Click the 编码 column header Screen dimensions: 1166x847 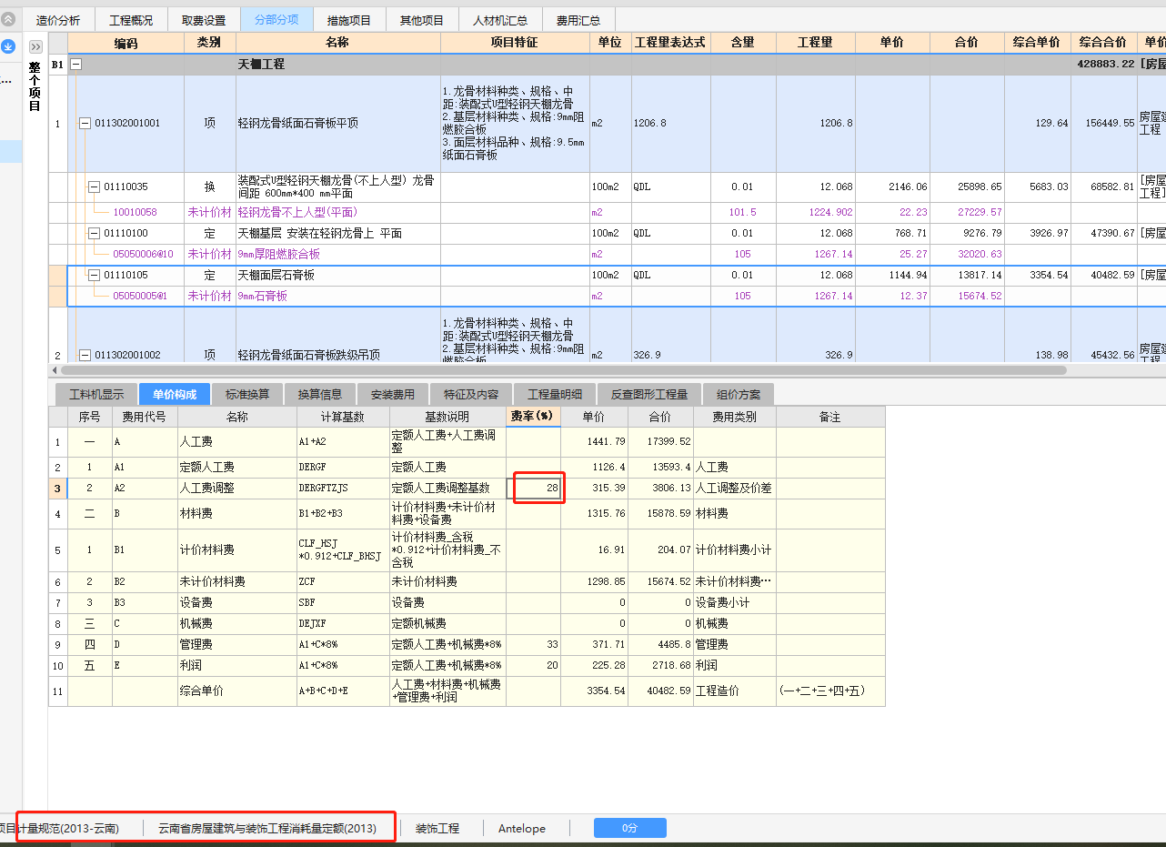tap(126, 43)
